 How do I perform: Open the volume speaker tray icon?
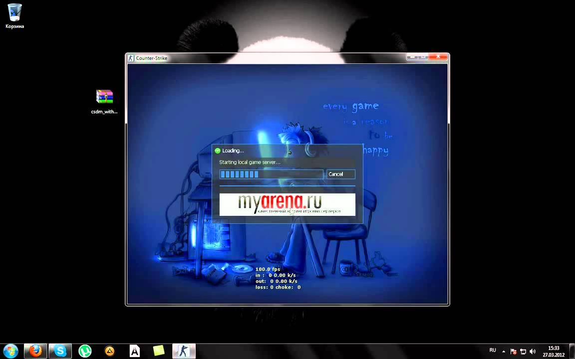coord(533,352)
